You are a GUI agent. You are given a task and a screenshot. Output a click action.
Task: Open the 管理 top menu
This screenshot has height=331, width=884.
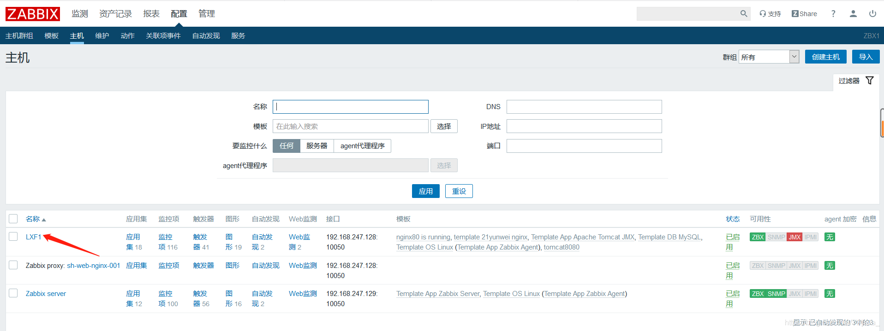click(x=207, y=14)
